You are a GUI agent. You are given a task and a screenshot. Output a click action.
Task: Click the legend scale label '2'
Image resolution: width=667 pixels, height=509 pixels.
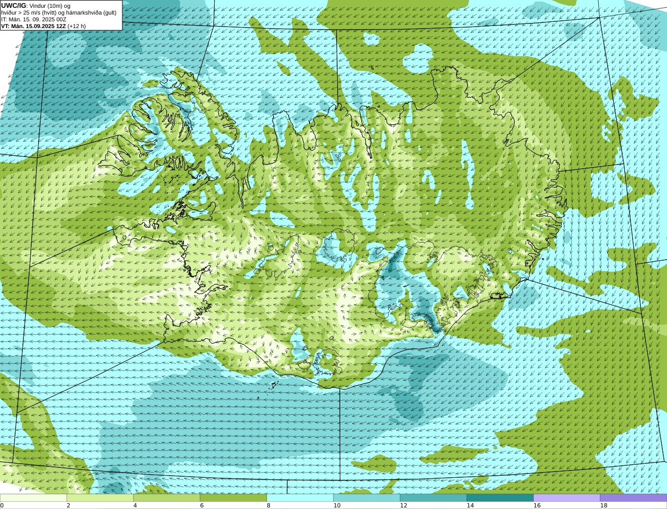(x=68, y=505)
